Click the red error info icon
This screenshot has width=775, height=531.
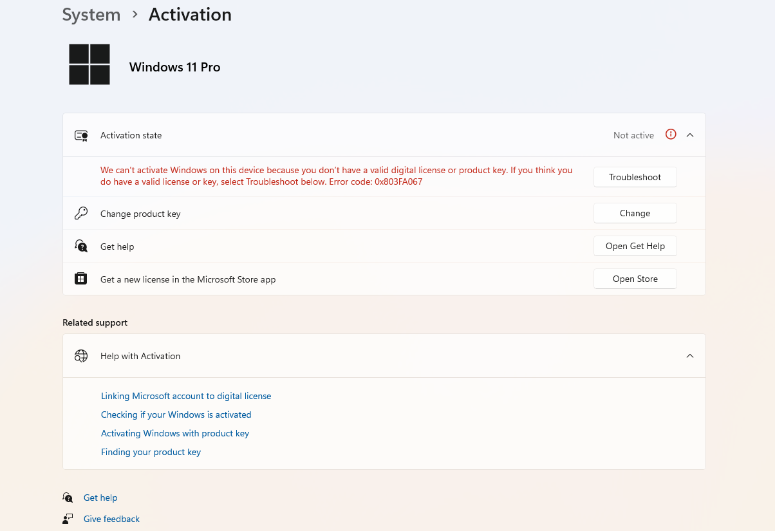670,135
